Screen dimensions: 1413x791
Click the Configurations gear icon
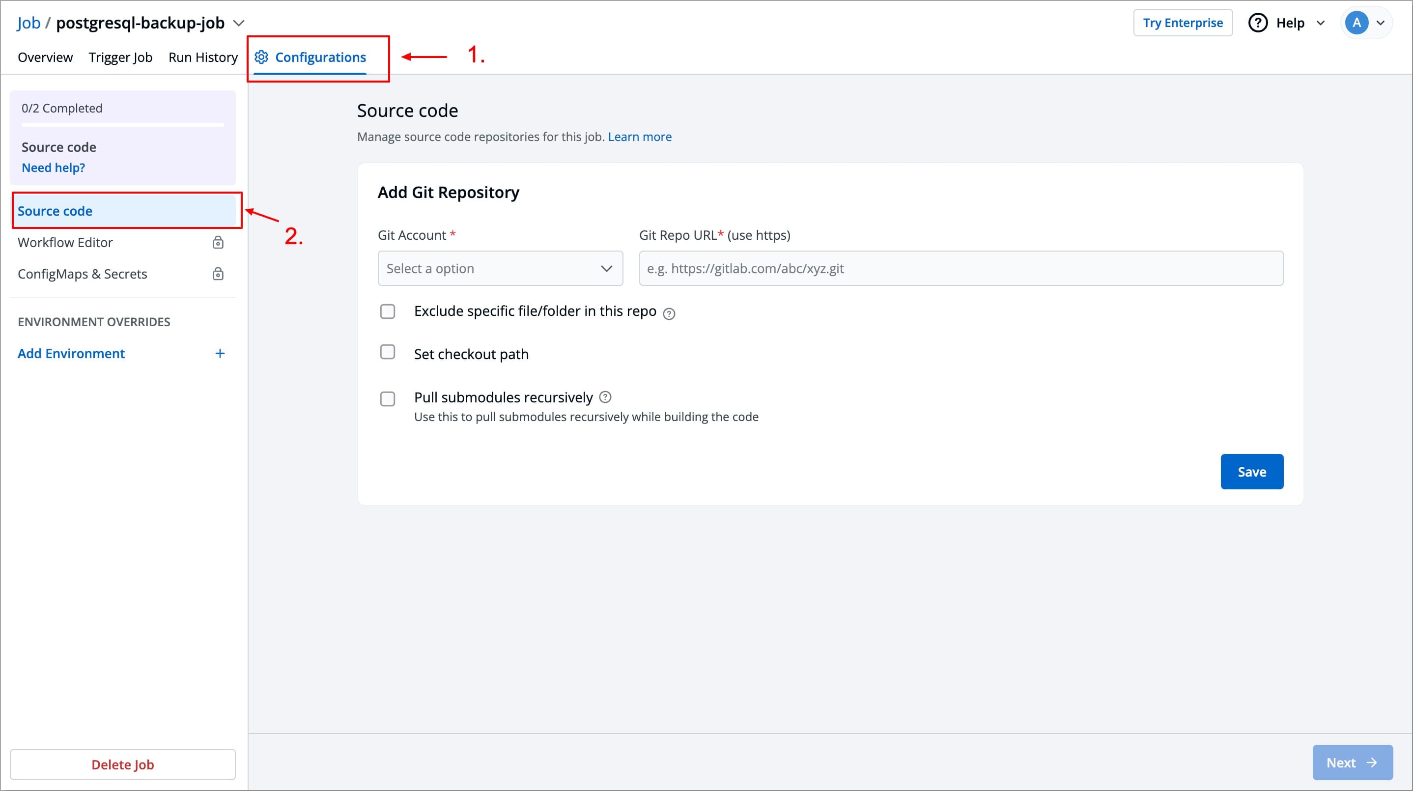coord(262,57)
